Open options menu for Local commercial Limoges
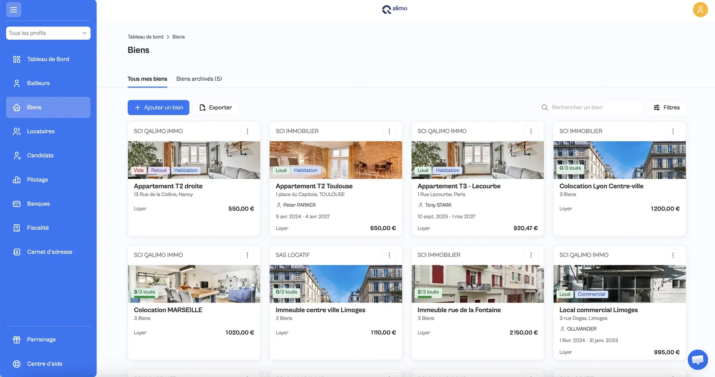The image size is (715, 377). [673, 255]
